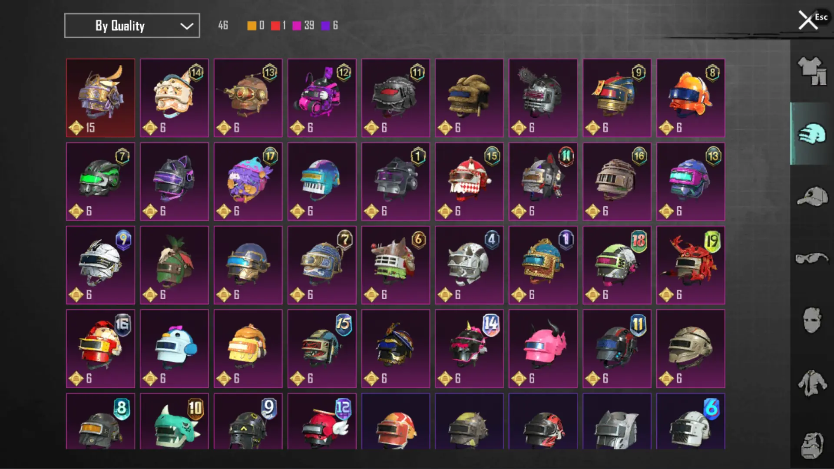This screenshot has height=469, width=834.
Task: Filter by pink quality showing 39
Action: tap(303, 26)
